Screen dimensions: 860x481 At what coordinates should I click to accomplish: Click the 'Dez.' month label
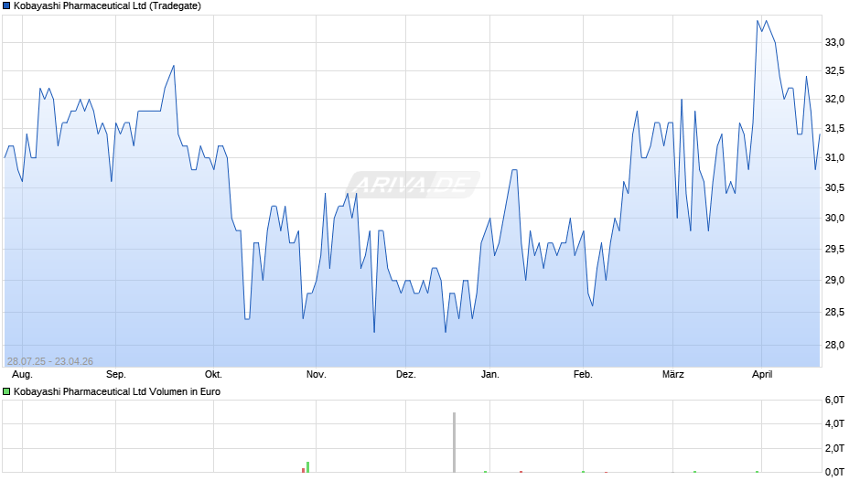tap(406, 375)
